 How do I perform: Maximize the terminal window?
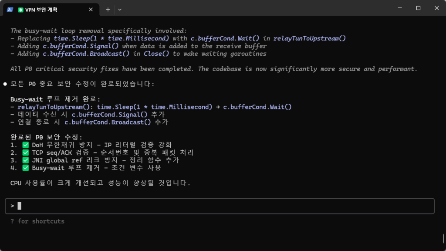tap(418, 8)
